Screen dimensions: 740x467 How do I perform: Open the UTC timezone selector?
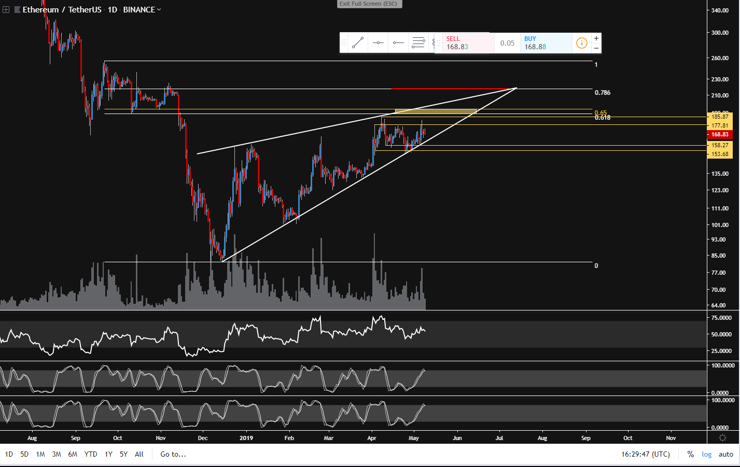645,454
